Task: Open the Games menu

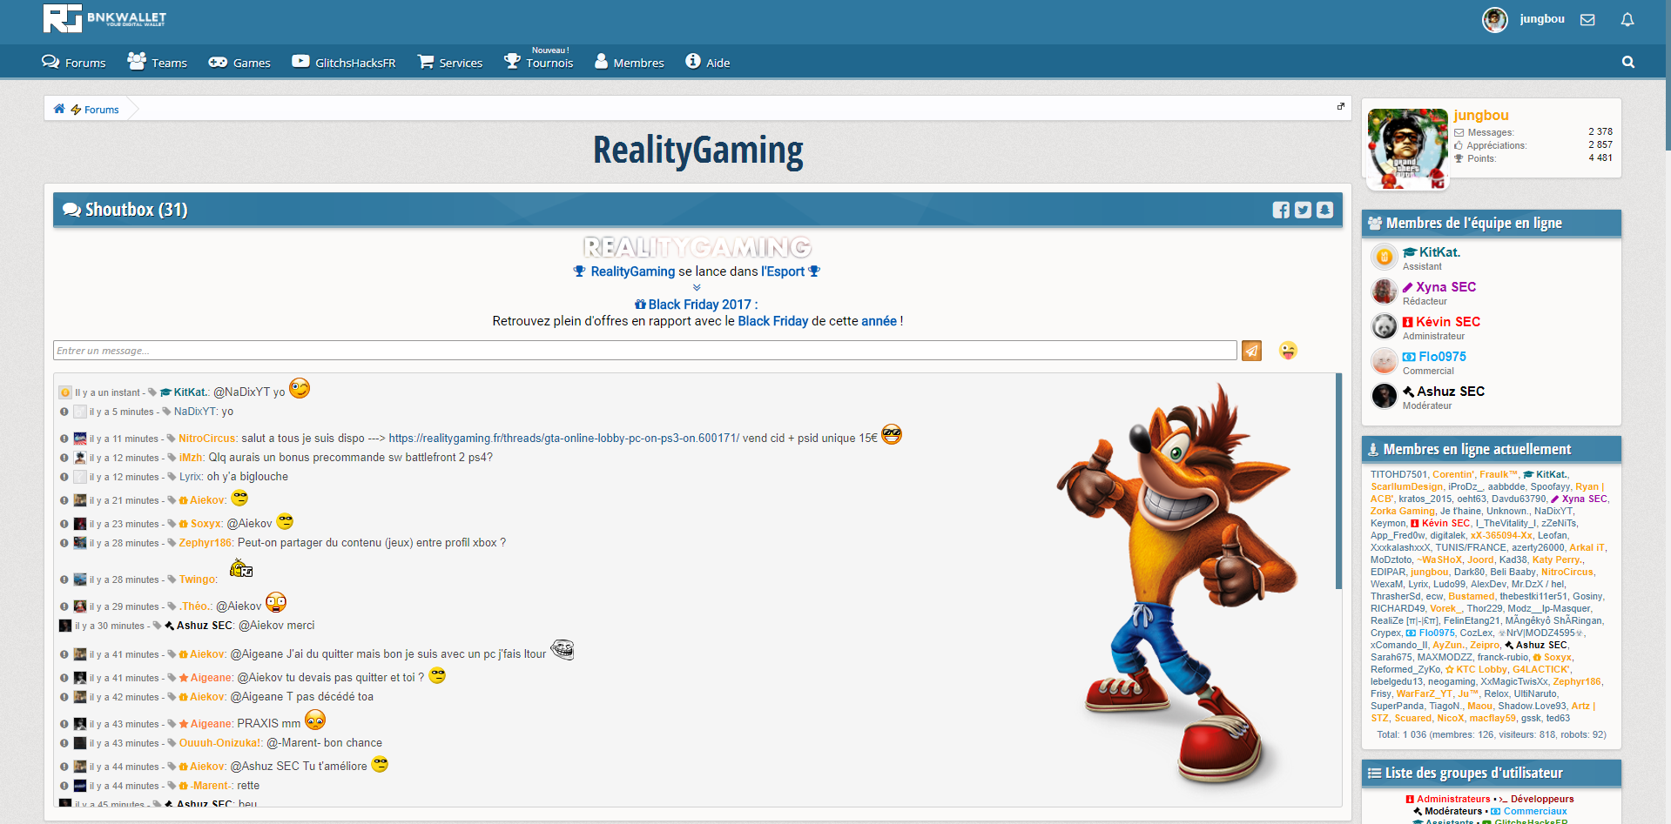Action: (x=239, y=63)
